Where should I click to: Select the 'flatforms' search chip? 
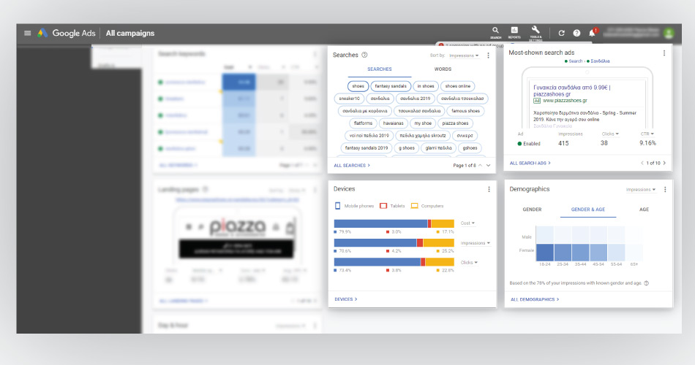363,123
